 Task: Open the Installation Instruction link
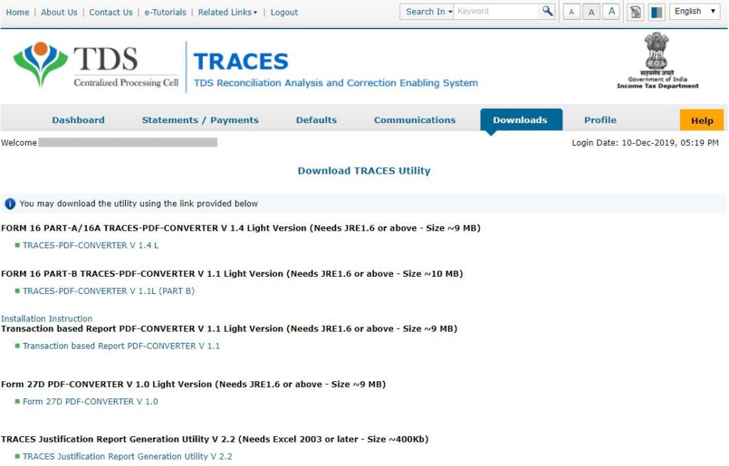point(47,318)
